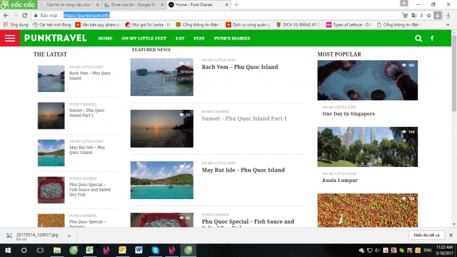The image size is (457, 257).
Task: Reload the page with refresh icon
Action: [25, 16]
